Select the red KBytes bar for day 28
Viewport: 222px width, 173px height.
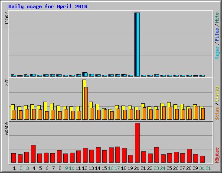point(189,156)
